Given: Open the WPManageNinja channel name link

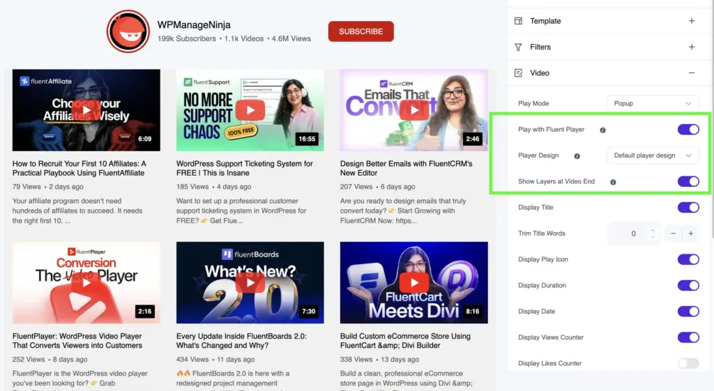Looking at the screenshot, I should [x=194, y=24].
